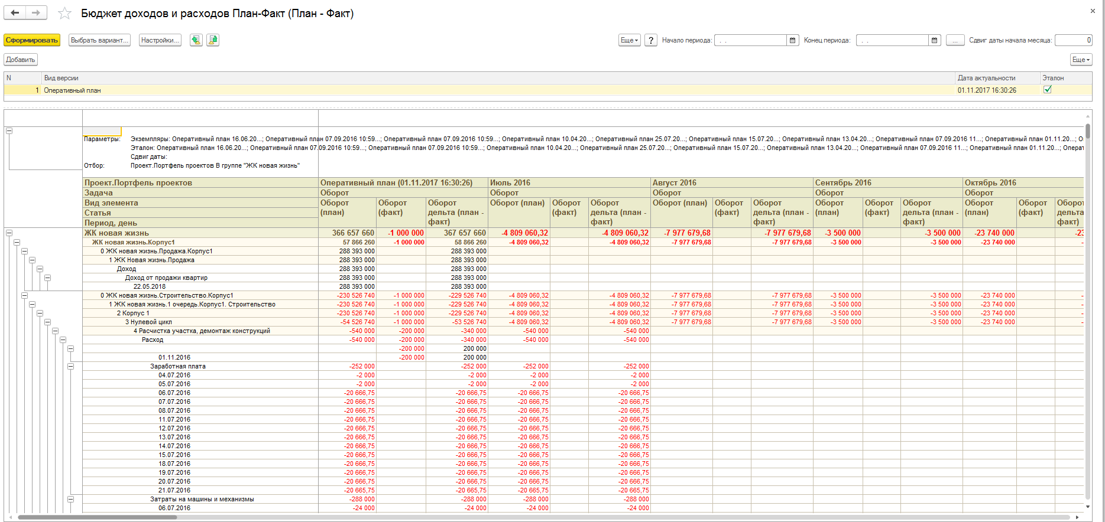
Task: Collapse the Расход group
Action: [x=63, y=340]
